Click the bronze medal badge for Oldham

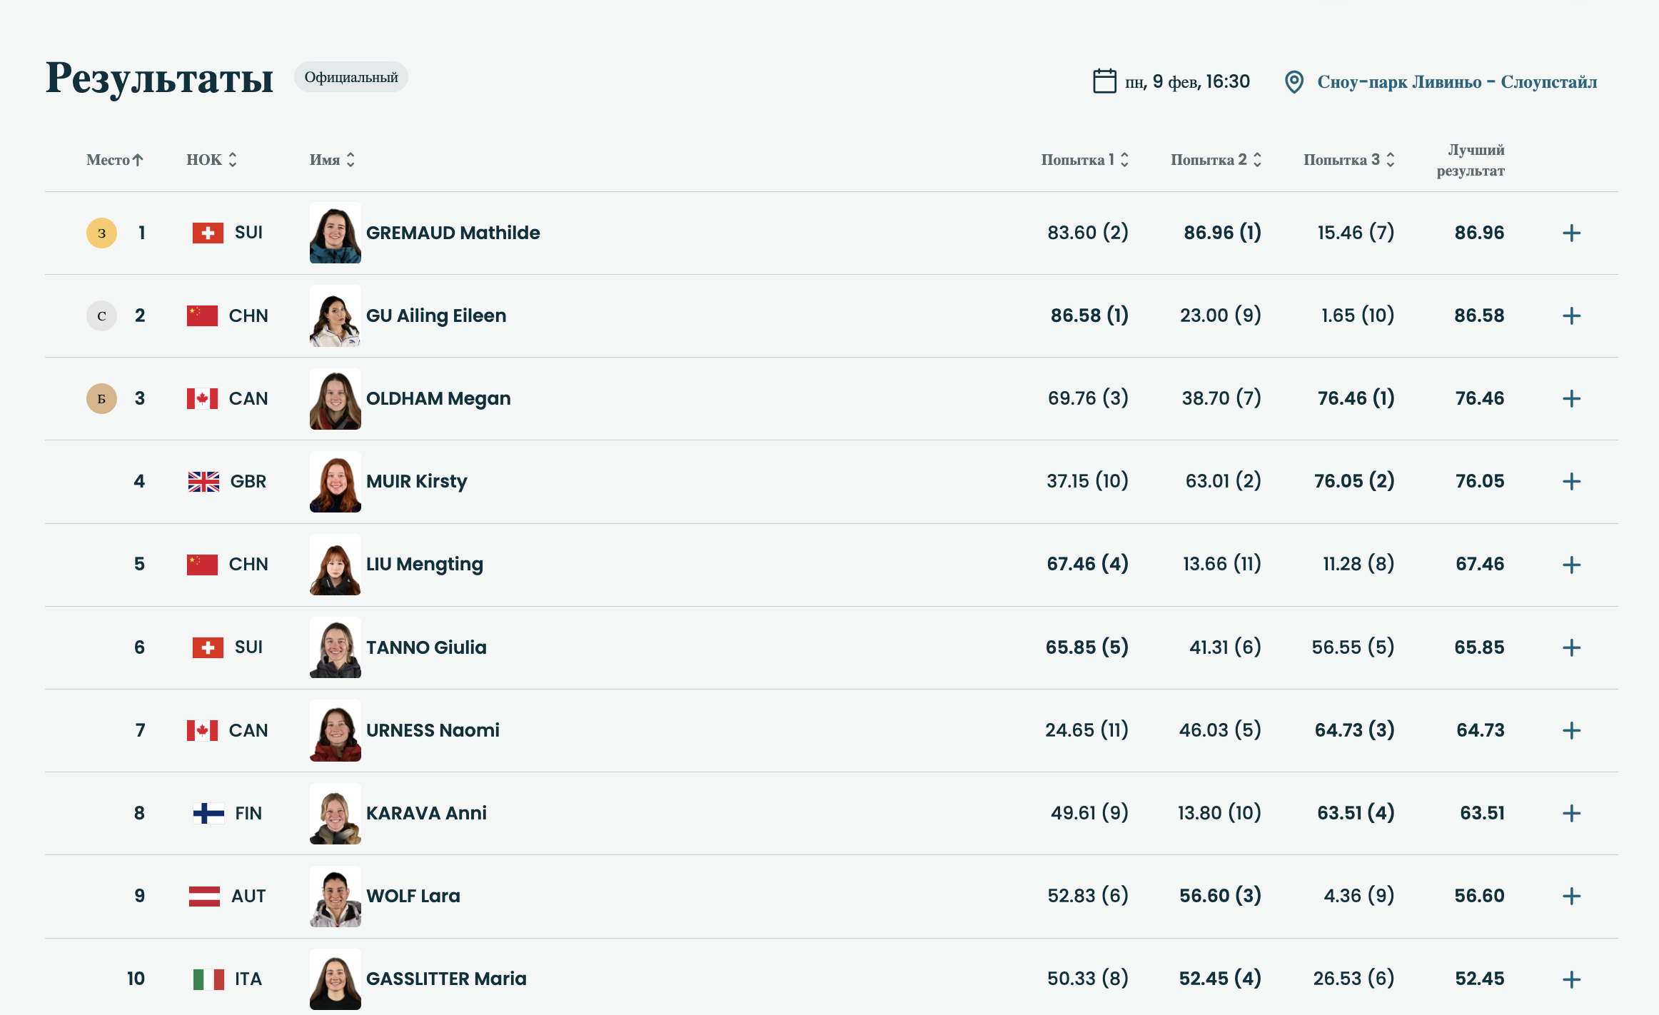click(x=101, y=398)
